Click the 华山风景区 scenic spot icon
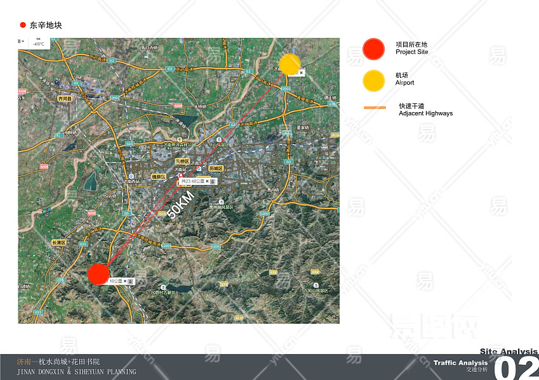This screenshot has height=380, width=539. point(219,140)
